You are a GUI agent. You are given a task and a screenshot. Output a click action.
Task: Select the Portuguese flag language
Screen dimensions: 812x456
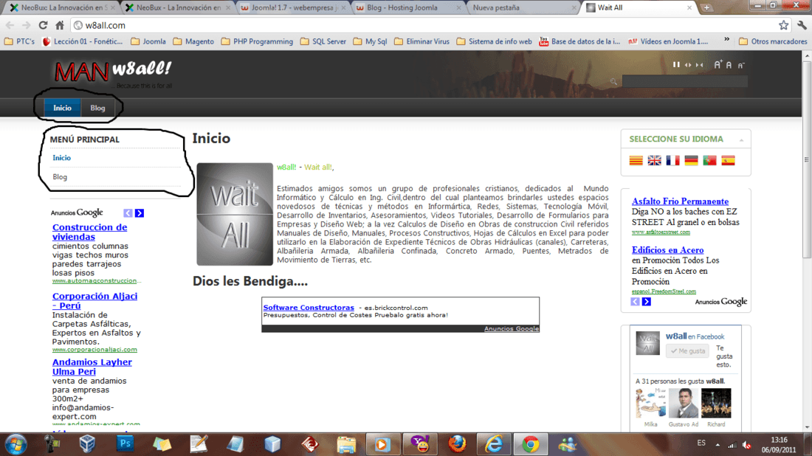tap(709, 160)
